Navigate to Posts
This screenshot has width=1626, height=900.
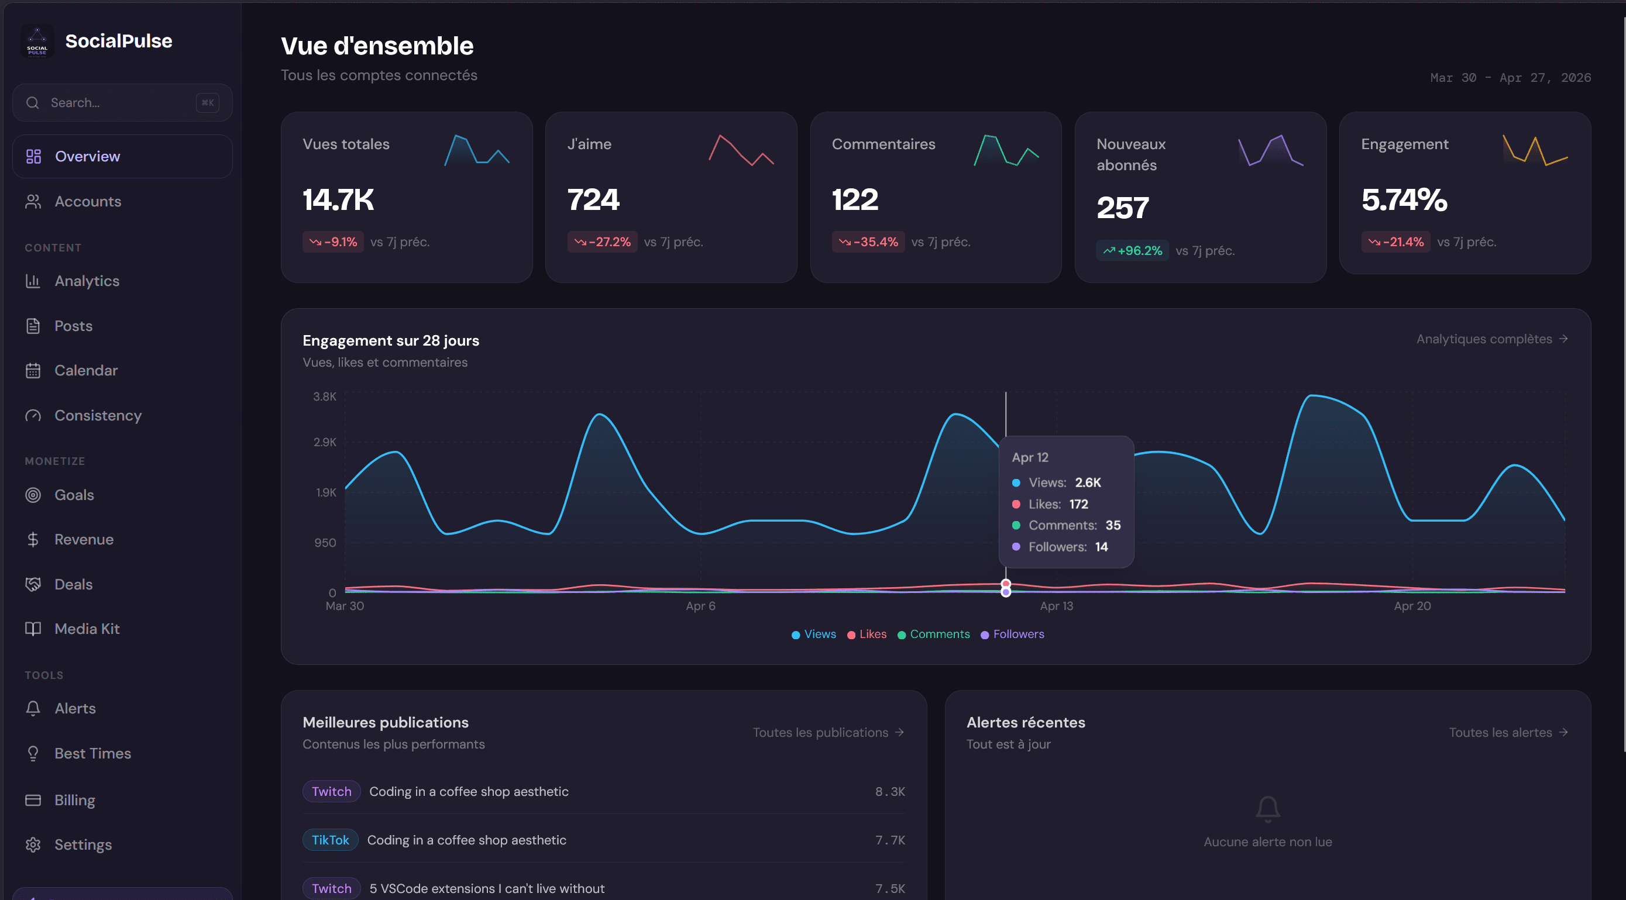tap(122, 326)
